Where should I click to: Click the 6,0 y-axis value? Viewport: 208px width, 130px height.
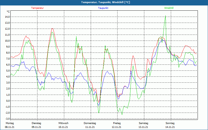click(x=8, y=64)
